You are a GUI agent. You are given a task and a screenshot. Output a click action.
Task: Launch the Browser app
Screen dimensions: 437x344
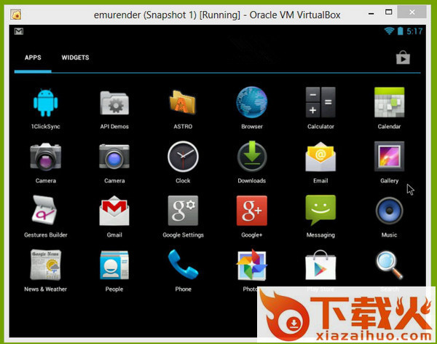coord(252,103)
